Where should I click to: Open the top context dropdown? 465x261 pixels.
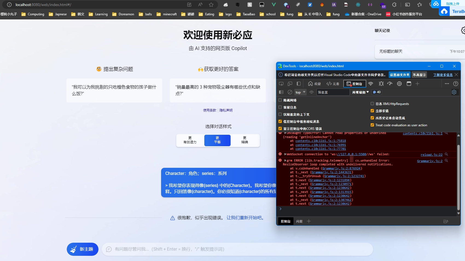coord(300,92)
